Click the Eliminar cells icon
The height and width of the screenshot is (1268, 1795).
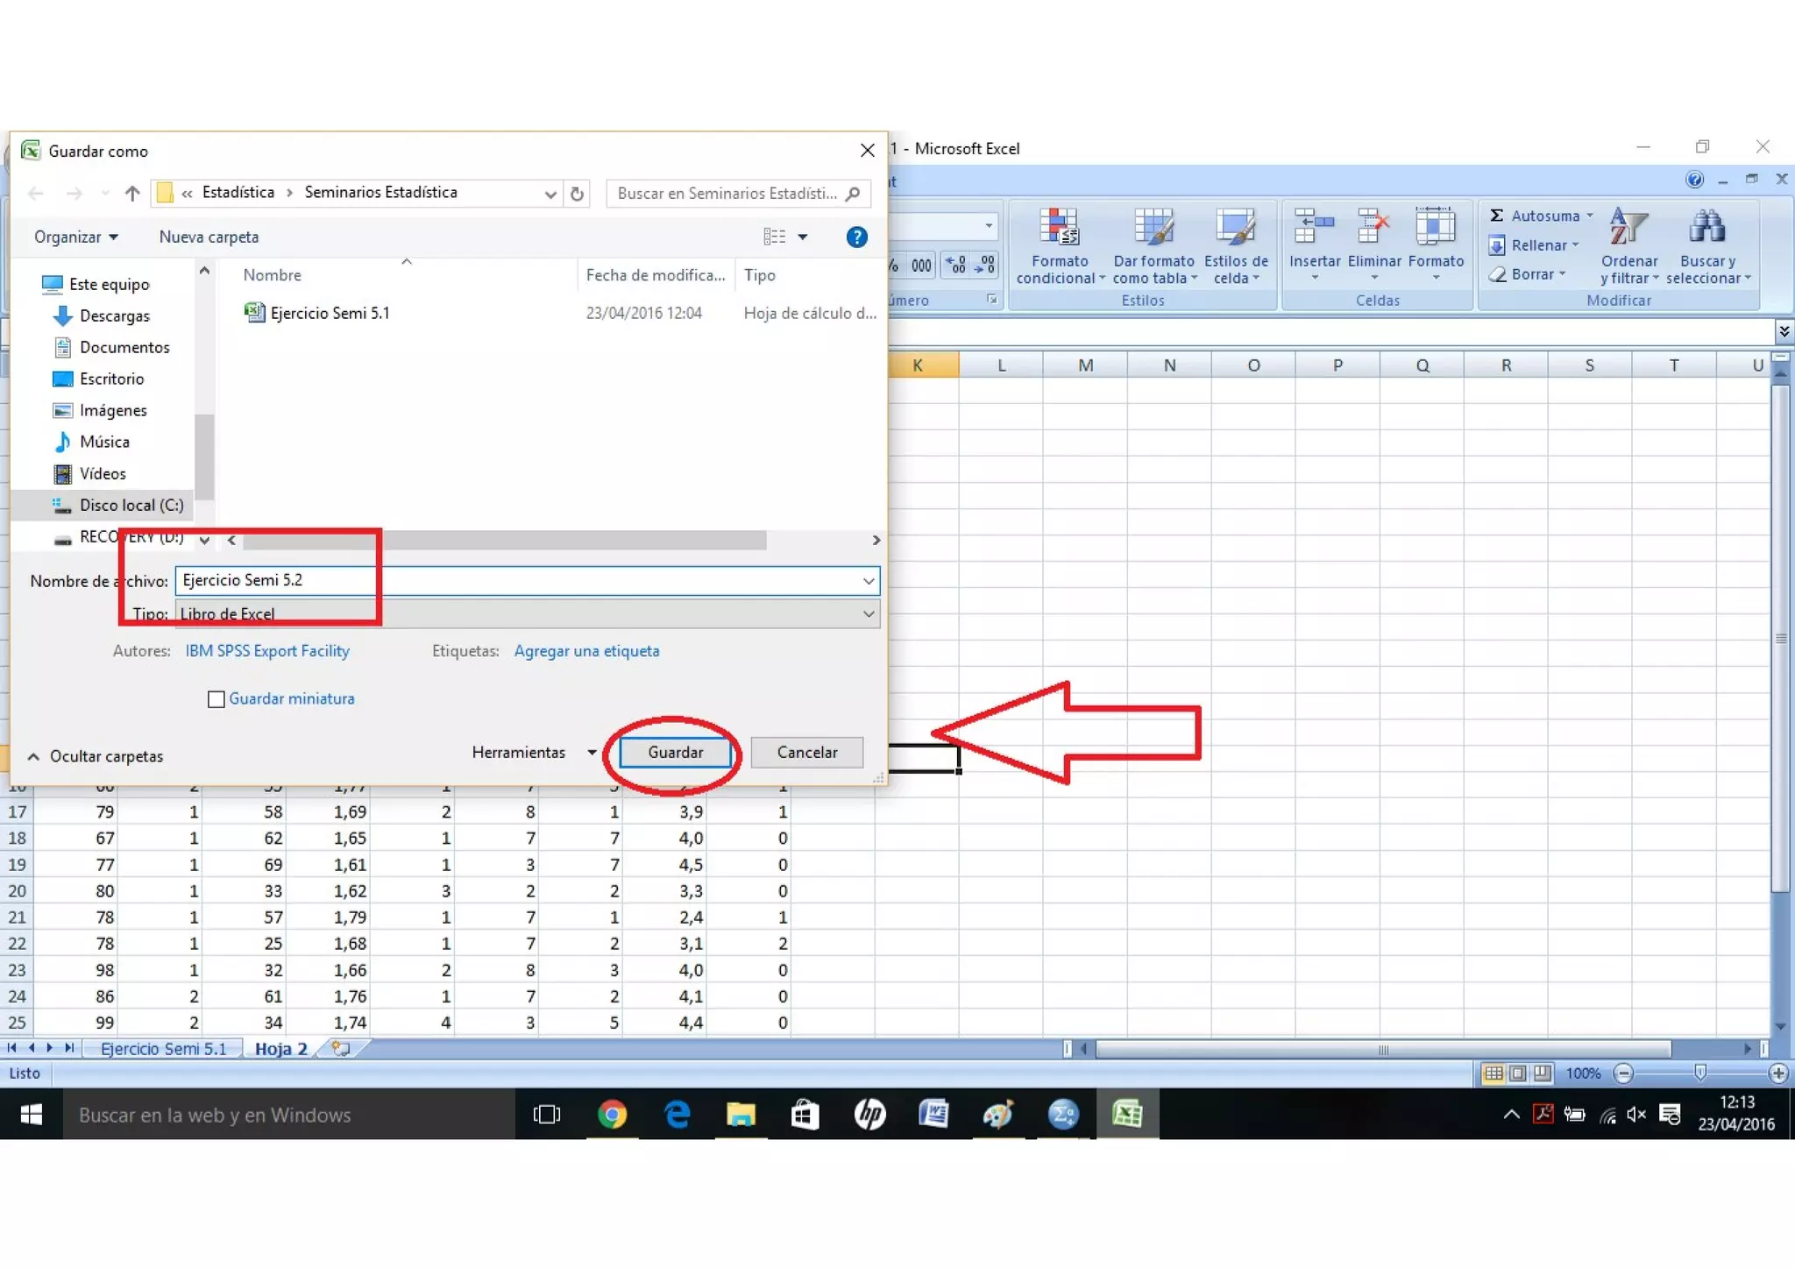(1373, 225)
